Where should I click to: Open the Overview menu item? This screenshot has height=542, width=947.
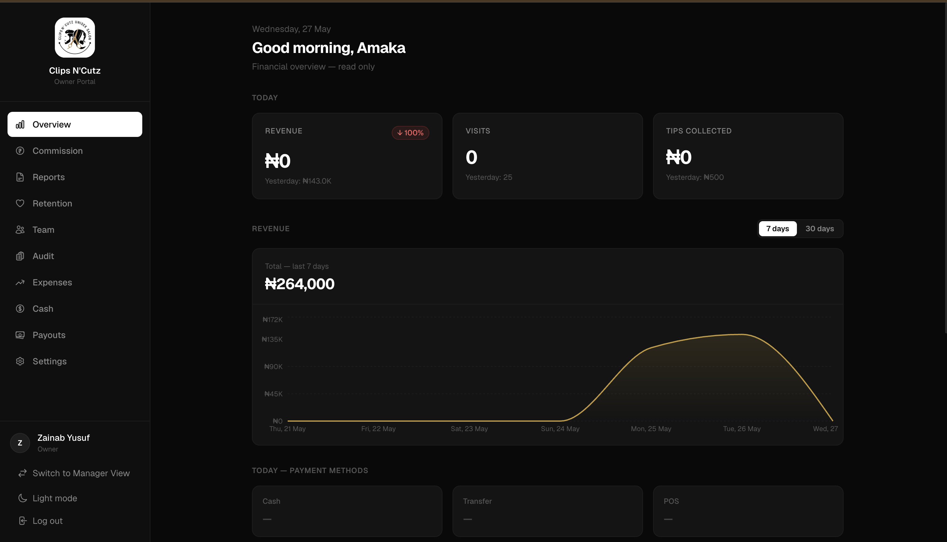point(75,124)
